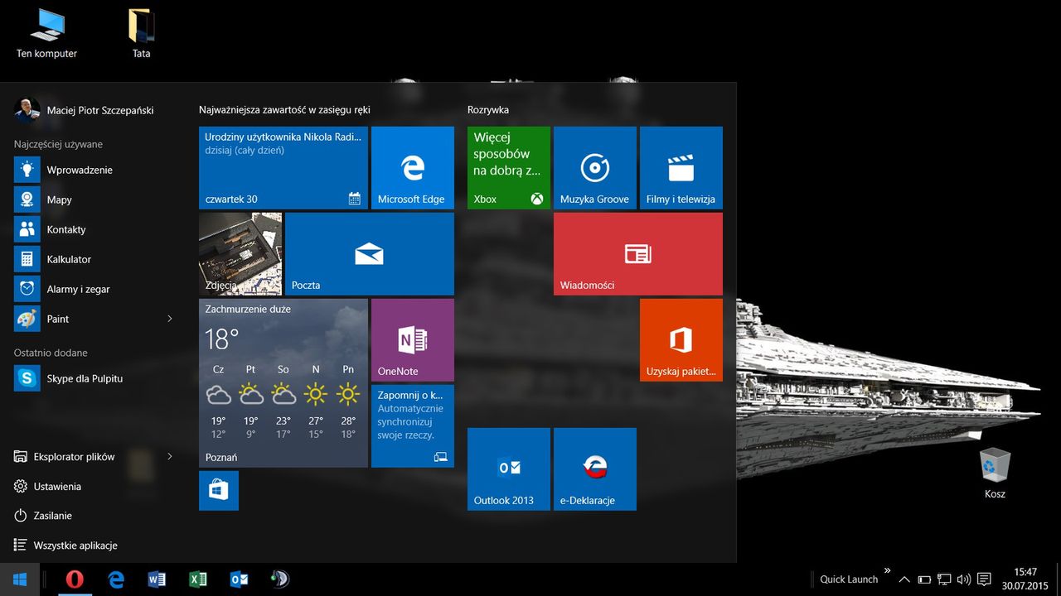Show hidden system tray icons

point(904,579)
